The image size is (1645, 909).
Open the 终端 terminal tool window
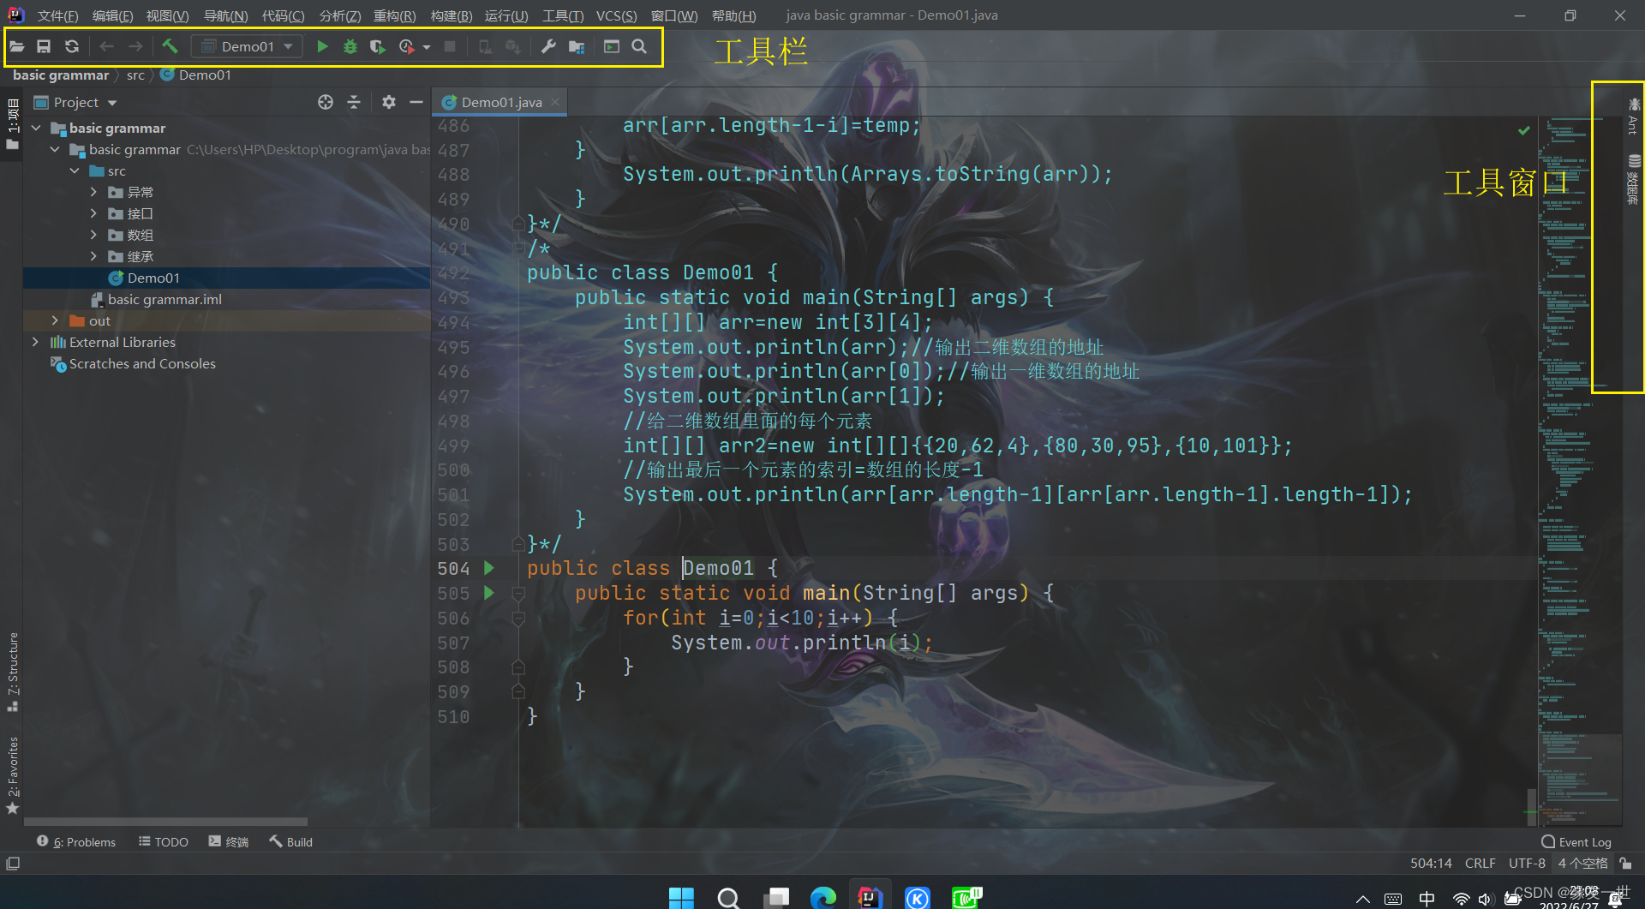(228, 842)
